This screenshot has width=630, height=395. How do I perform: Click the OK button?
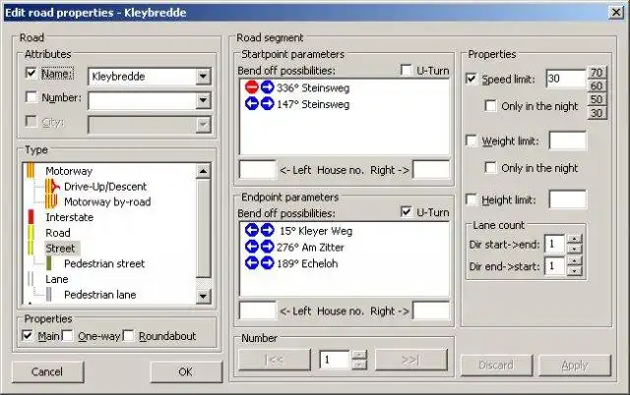pyautogui.click(x=186, y=371)
